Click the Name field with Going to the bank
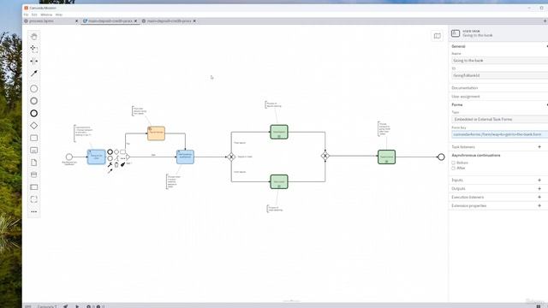548x308 pixels. [500, 61]
